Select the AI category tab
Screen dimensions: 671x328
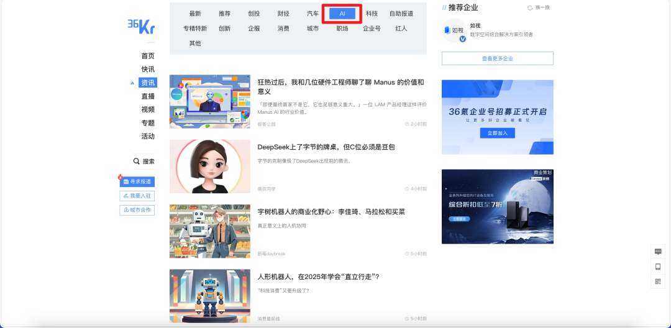(342, 14)
